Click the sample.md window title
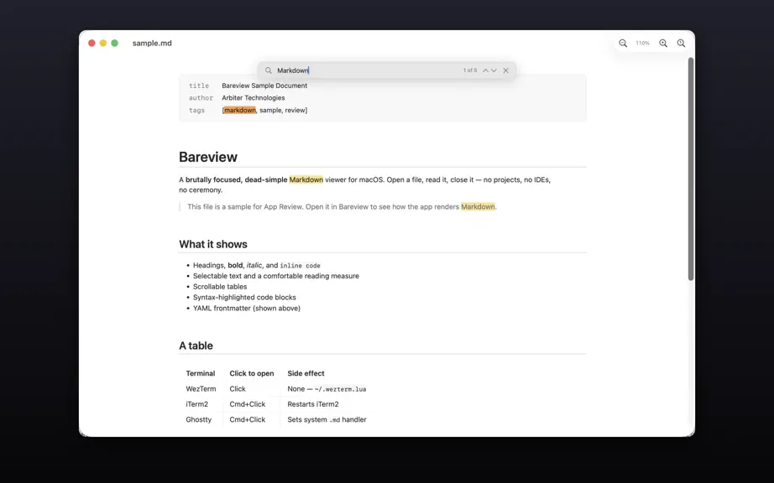774x483 pixels. click(x=152, y=44)
